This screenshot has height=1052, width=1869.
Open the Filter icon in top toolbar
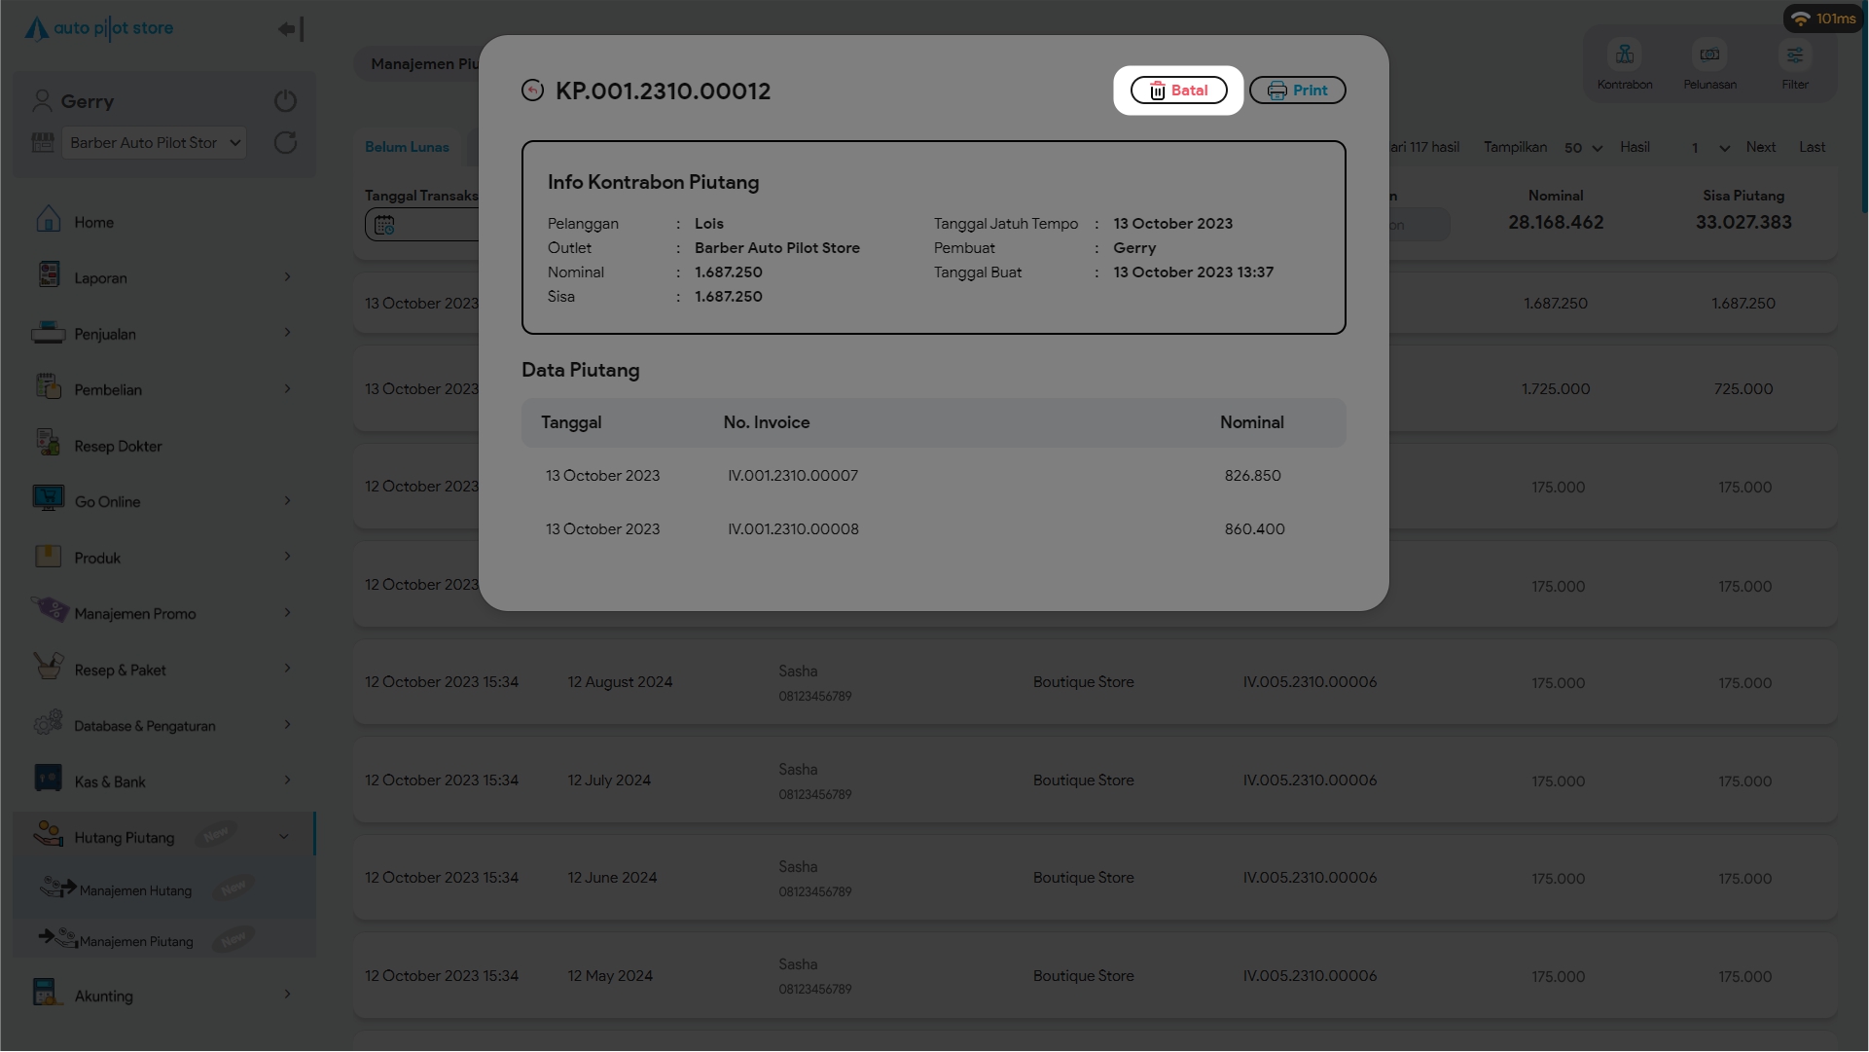[1794, 55]
